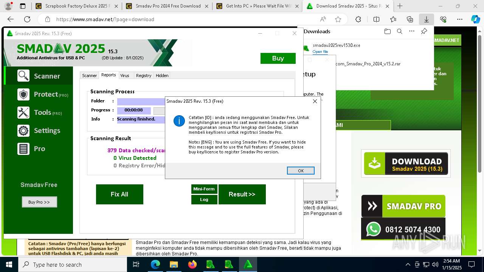Click the Open file link for smadav2025rev1530.exe
Screen dimensions: 484x272
320,52
